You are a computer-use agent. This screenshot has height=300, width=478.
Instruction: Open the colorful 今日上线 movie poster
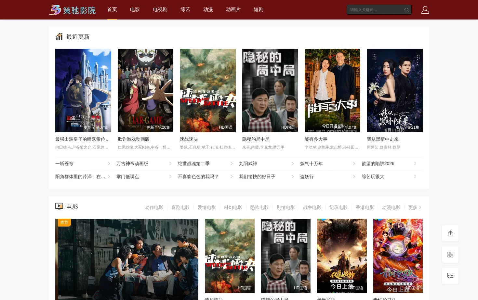(x=398, y=256)
